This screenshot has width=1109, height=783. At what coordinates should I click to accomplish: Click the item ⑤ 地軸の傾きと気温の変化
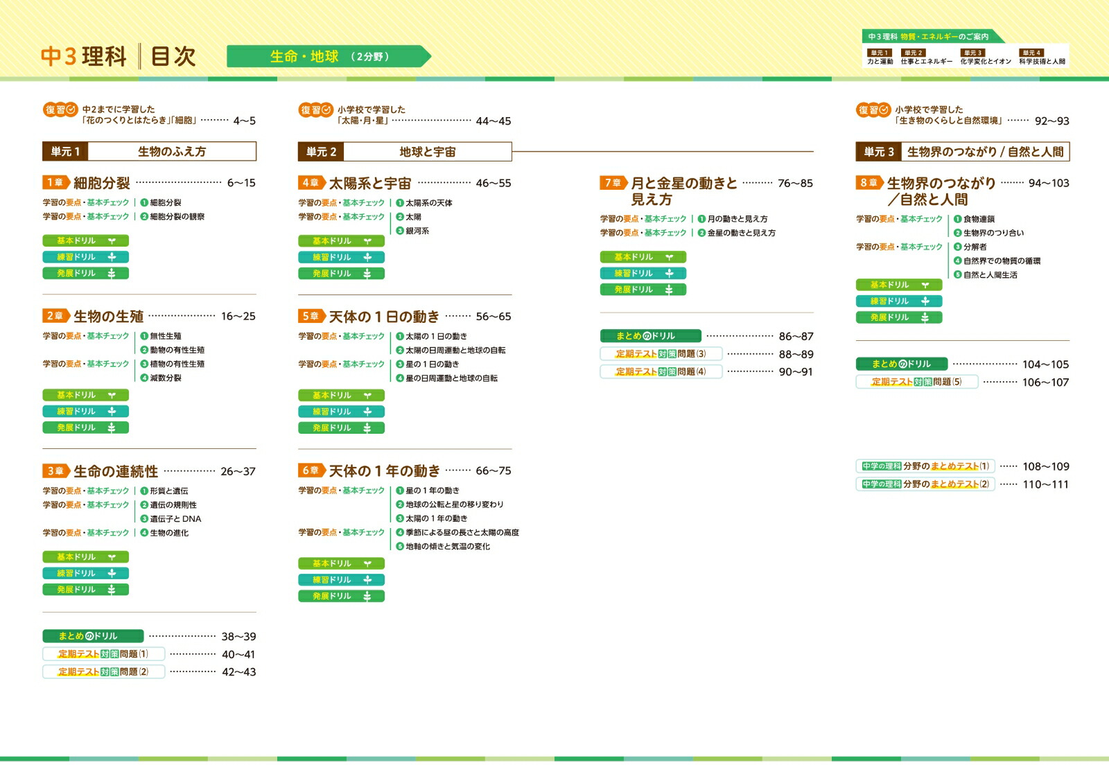pyautogui.click(x=443, y=547)
